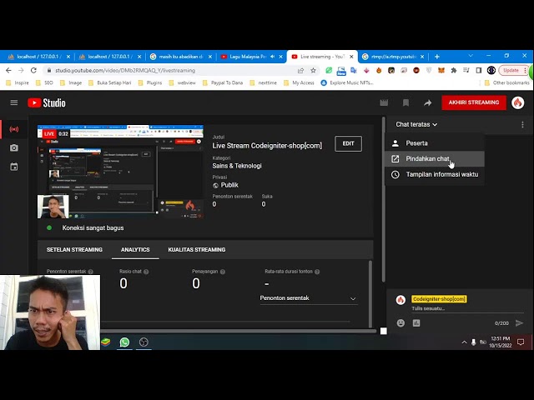
Task: Select Peserta from chat menu
Action: point(435,143)
